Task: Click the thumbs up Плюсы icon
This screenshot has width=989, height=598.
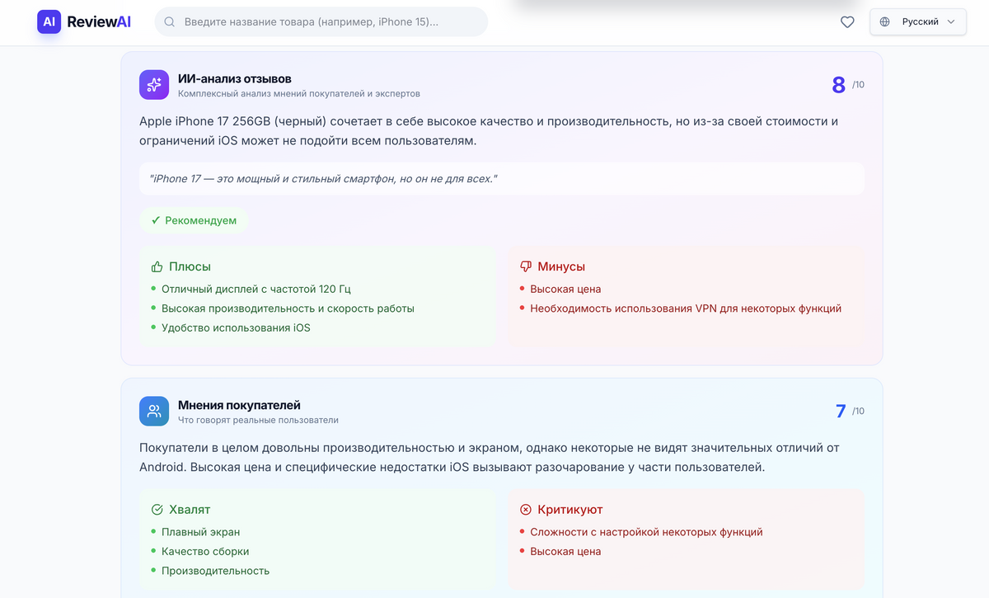Action: click(x=157, y=266)
